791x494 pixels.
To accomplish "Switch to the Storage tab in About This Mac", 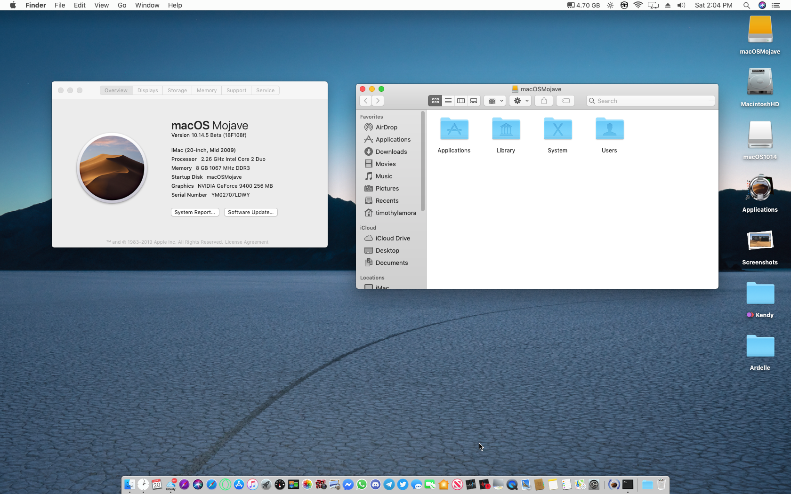I will pos(178,90).
